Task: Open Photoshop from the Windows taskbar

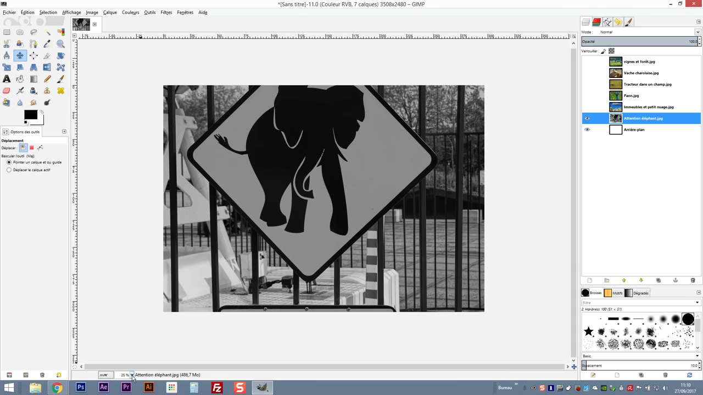Action: [x=81, y=387]
